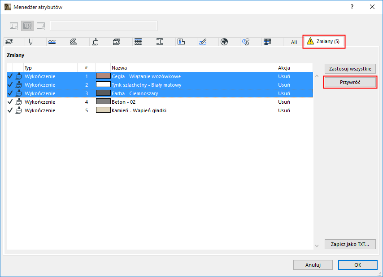
Task: Open the Line Types attribute tab
Action: [x=52, y=42]
